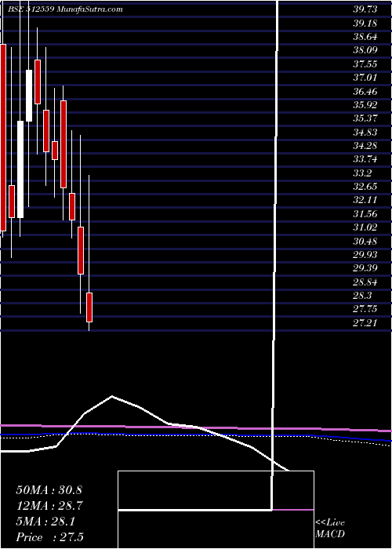Image resolution: width=392 pixels, height=549 pixels.
Task: Click the 37.01 price axis label
Action: (x=365, y=78)
